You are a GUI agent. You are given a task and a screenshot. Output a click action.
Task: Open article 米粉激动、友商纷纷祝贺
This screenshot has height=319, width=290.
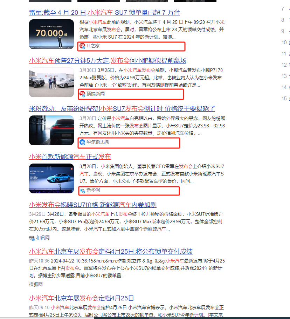click(x=122, y=108)
